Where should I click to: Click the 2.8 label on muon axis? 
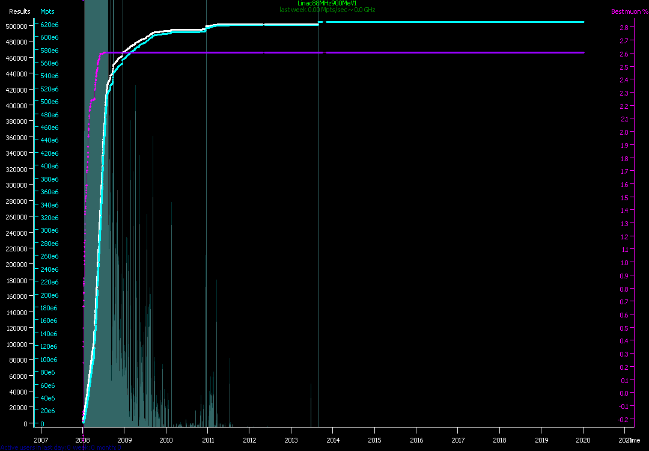(624, 28)
